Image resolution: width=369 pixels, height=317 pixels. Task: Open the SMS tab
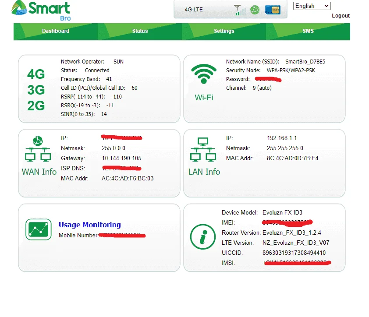pyautogui.click(x=308, y=31)
